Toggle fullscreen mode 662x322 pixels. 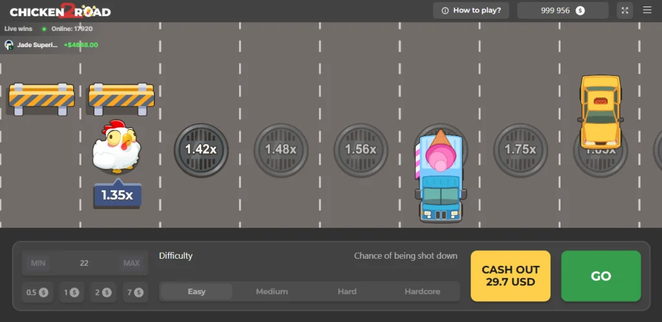pos(625,10)
